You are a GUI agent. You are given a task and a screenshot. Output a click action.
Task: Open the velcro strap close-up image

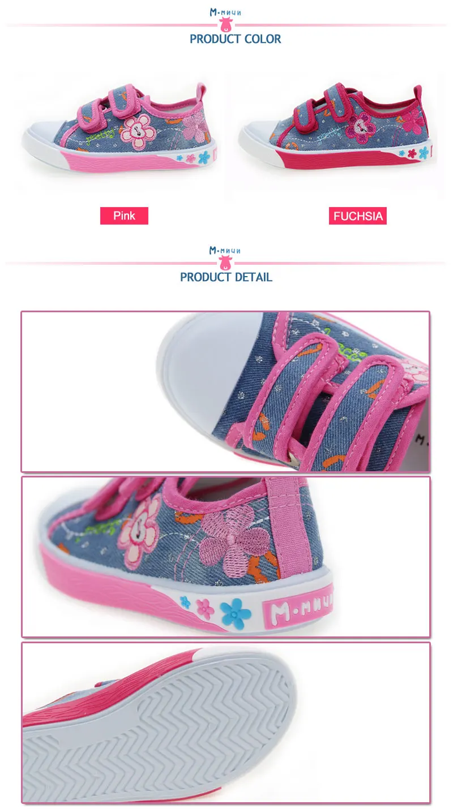pos(225,391)
